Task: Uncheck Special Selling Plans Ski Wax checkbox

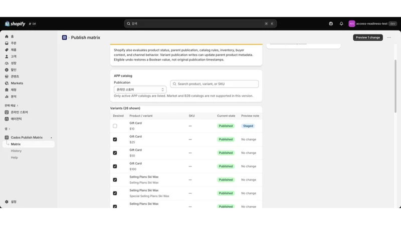Action: (x=115, y=193)
